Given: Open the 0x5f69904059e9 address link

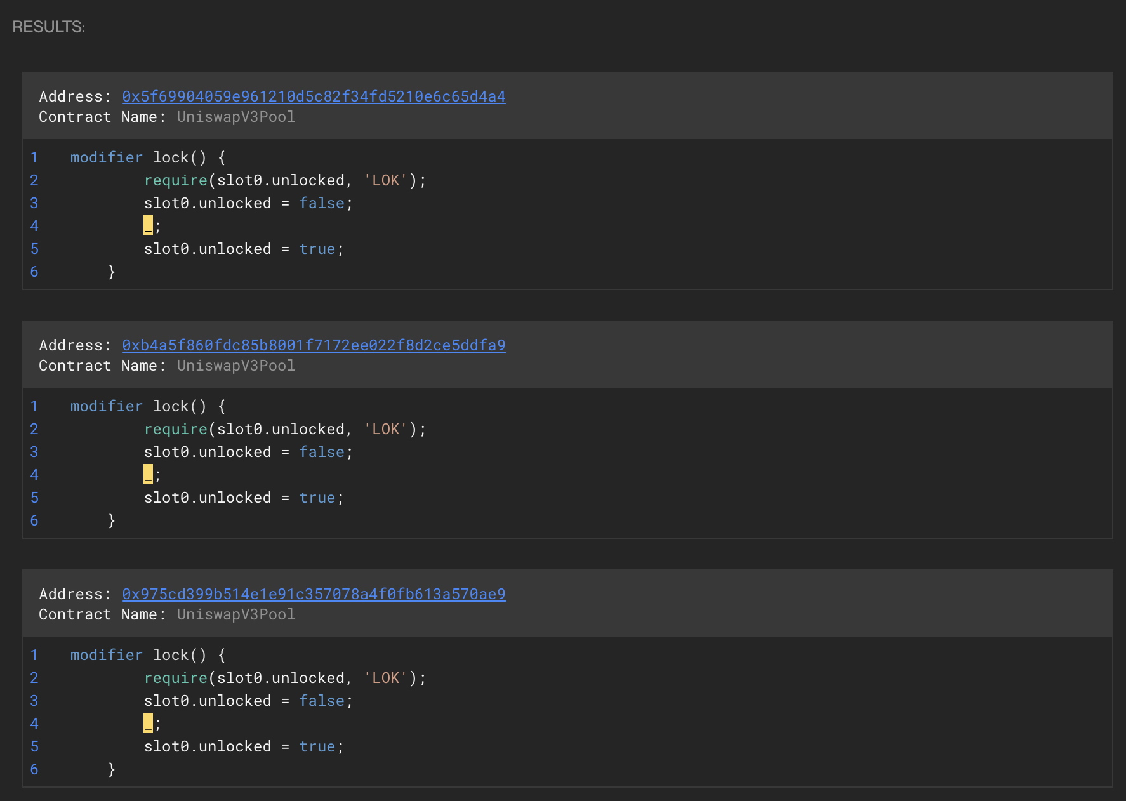Looking at the screenshot, I should (314, 96).
